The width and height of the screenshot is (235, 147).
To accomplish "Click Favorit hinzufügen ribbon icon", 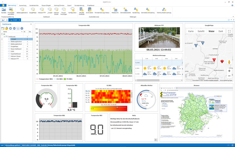I will click(x=64, y=11).
